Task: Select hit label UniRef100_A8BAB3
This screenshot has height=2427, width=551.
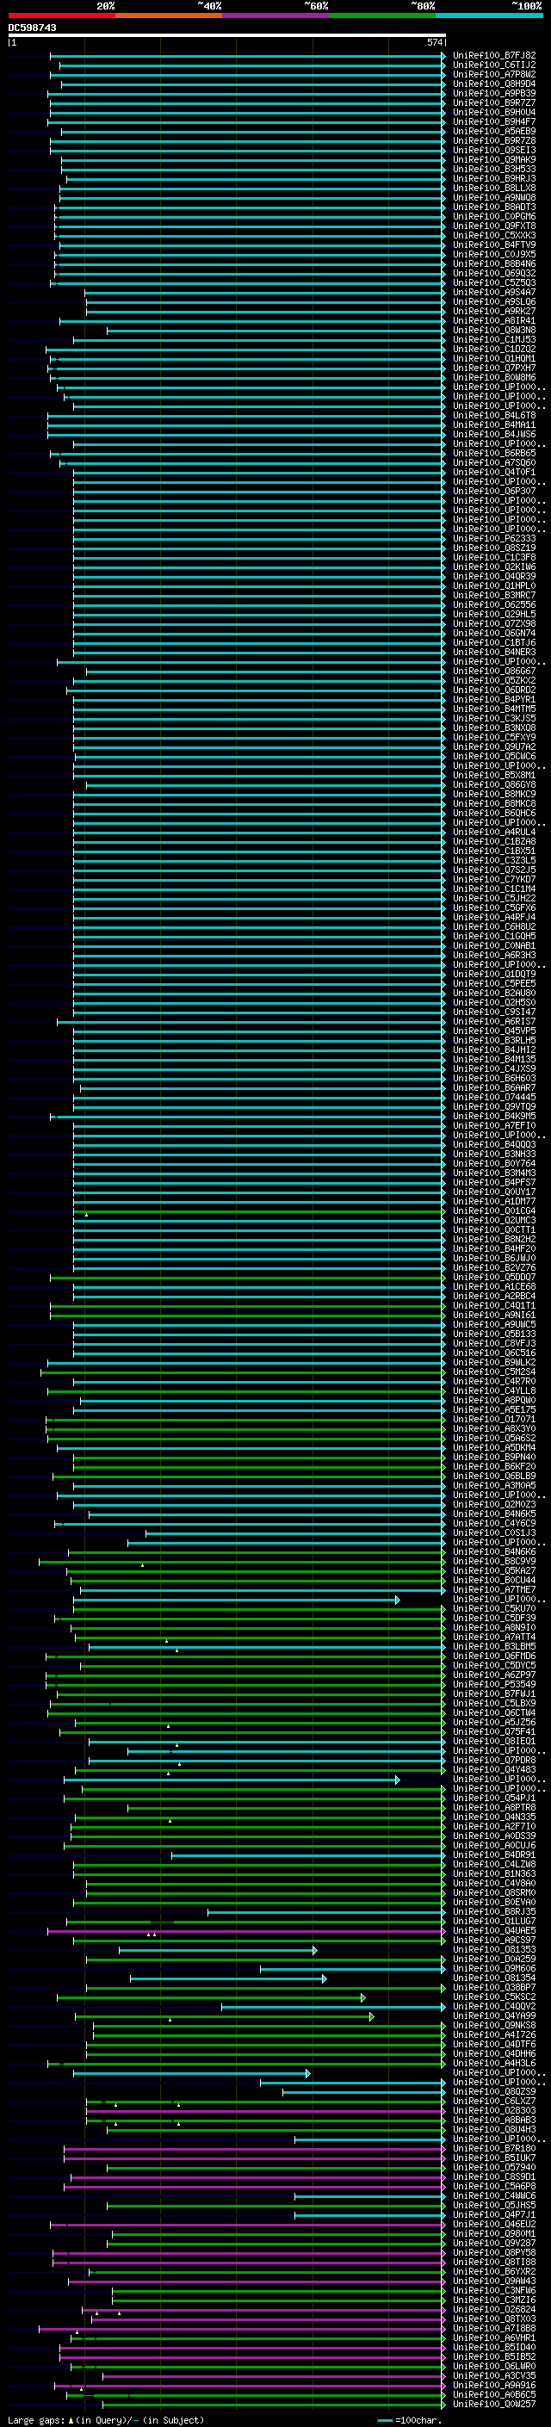Action: pyautogui.click(x=494, y=2120)
